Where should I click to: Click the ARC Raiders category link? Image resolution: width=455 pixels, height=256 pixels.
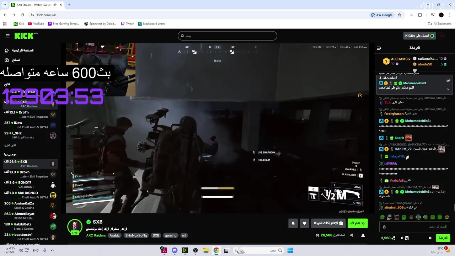coord(96,235)
